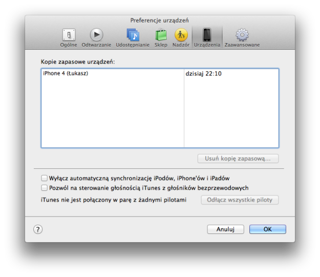Click Odłącz wszystkie piloty button
320x277 pixels.
pos(240,200)
